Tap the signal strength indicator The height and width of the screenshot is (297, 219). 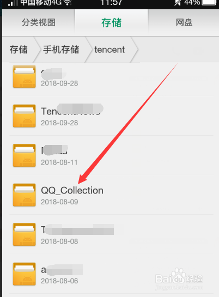13,3
